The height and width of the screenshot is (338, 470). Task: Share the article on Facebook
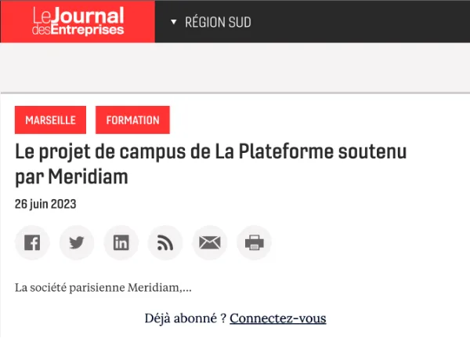point(32,243)
